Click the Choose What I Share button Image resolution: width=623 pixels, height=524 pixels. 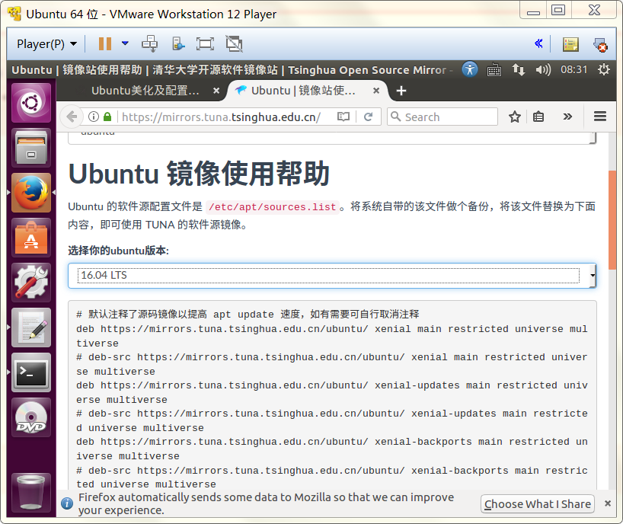click(x=538, y=503)
